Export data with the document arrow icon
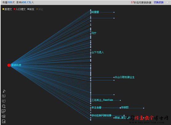 [4, 121]
